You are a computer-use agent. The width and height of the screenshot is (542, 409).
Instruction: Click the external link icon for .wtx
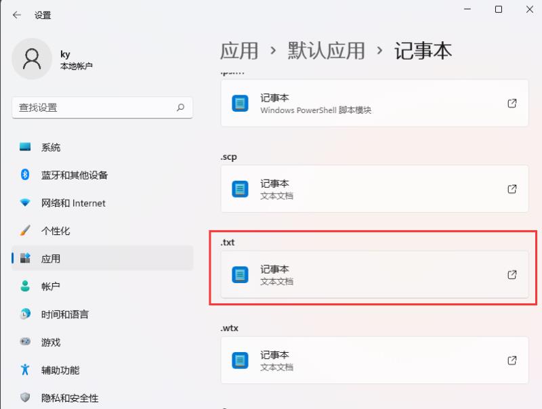point(512,360)
